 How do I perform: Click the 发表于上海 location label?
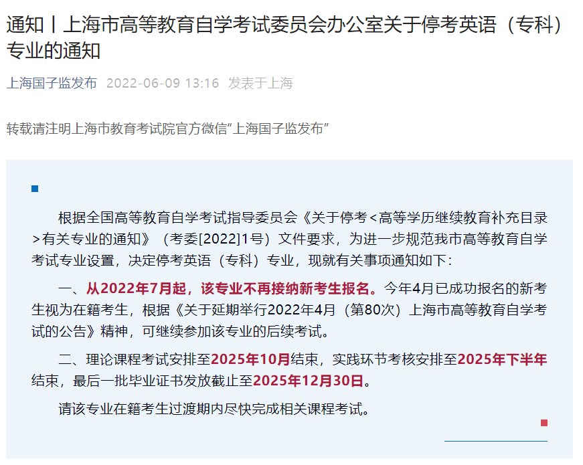tap(260, 83)
